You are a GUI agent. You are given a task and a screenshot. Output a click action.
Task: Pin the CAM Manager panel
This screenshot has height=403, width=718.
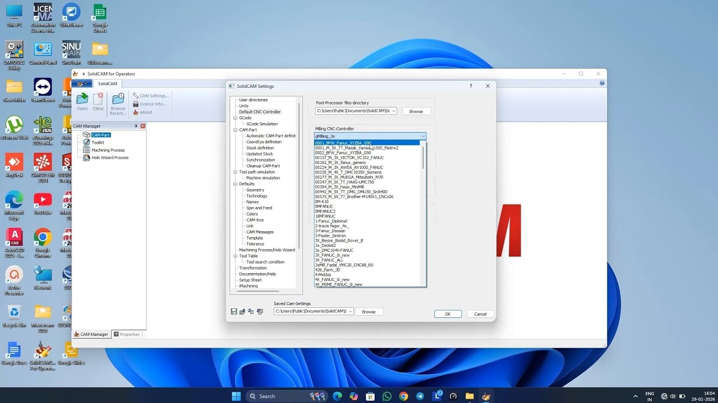coord(136,126)
